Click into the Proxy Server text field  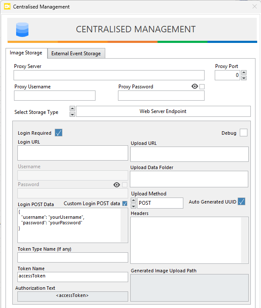109,75
